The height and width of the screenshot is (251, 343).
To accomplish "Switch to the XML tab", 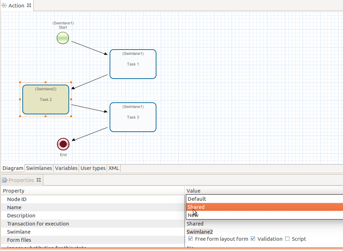I will [114, 168].
